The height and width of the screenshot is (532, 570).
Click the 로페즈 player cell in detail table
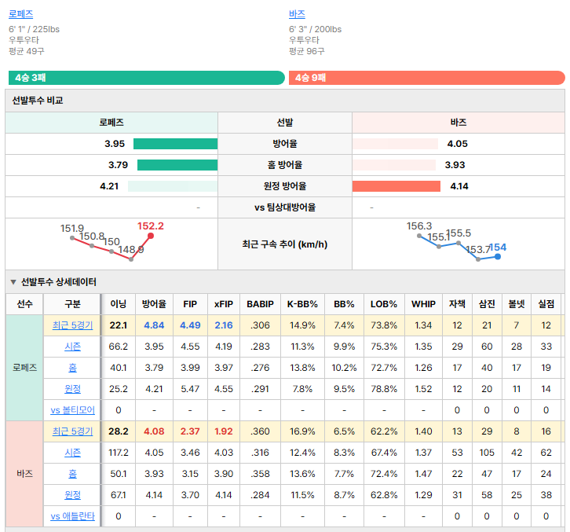(24, 368)
